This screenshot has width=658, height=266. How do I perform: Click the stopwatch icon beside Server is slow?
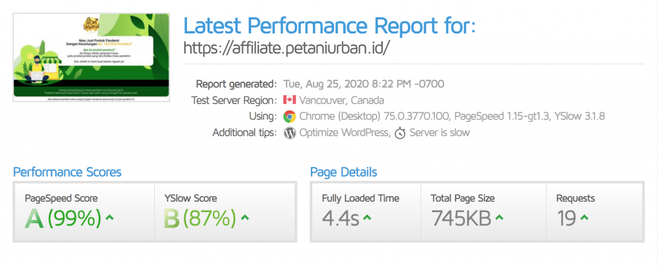[400, 134]
